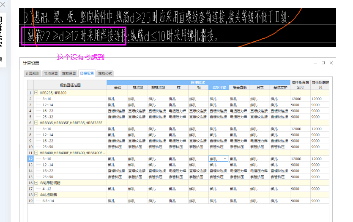Select row 13 框架梁 cell 绑扎

tap(137, 165)
